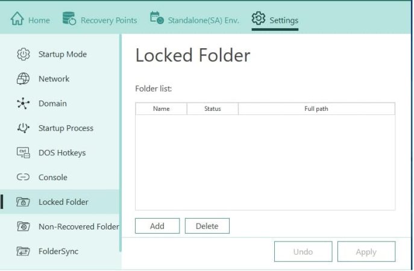
Task: Click the Network globe icon
Action: pos(24,79)
